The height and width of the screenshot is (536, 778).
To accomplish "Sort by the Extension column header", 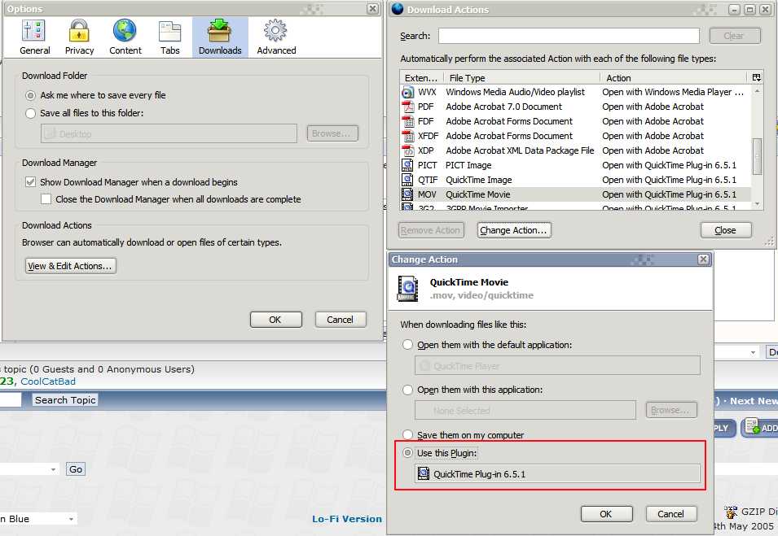I will point(422,78).
